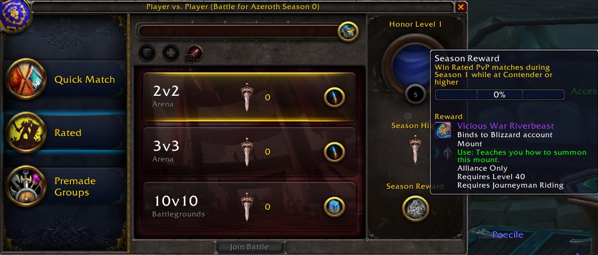598x255 pixels.
Task: Toggle the healer role cross icon
Action: 171,53
